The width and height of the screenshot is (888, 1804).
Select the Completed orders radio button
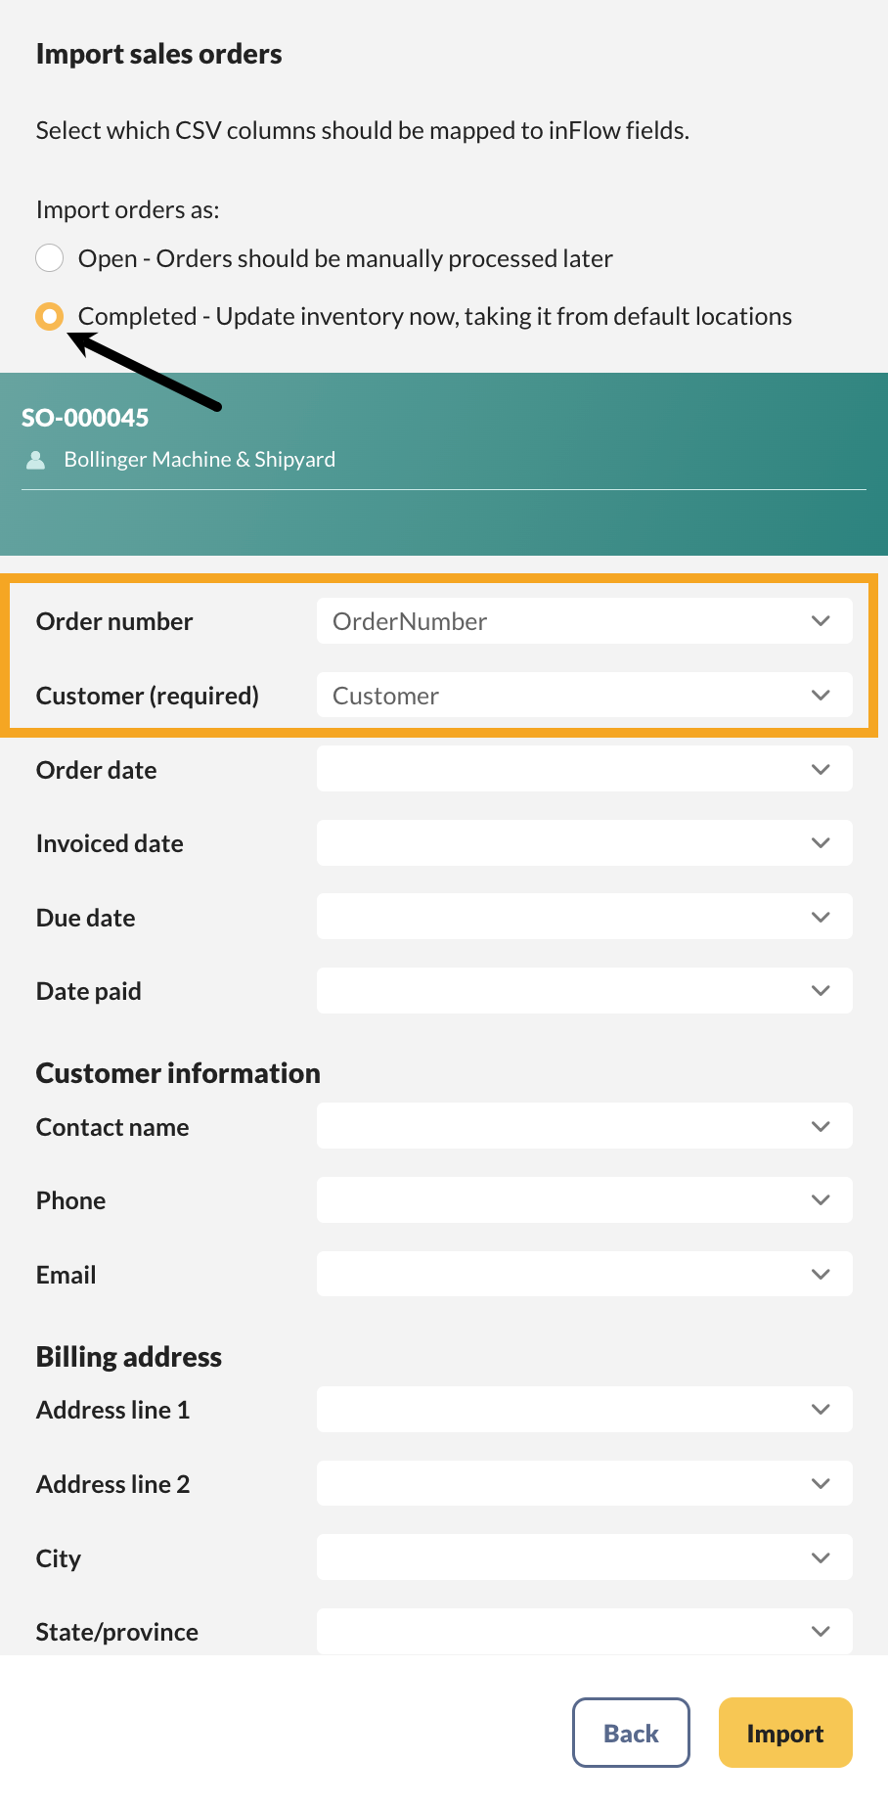click(50, 316)
